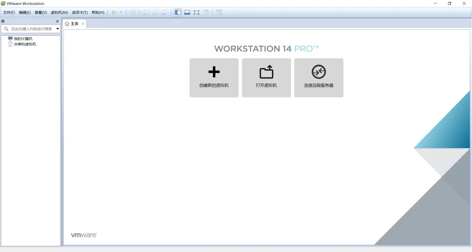This screenshot has width=472, height=252.
Task: Click the VMware Workstation title bar icon
Action: (x=3, y=3)
